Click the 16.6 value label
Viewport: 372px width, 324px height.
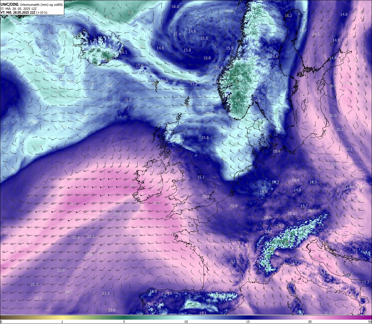point(274,56)
